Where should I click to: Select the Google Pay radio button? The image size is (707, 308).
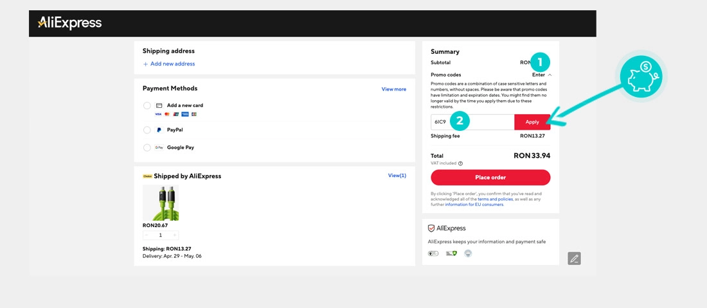147,148
